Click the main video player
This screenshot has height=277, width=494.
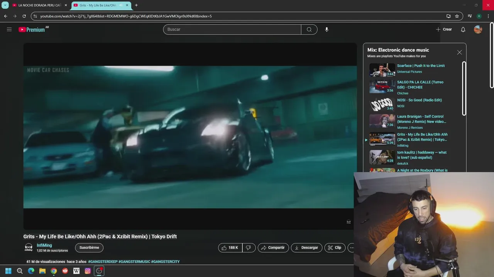[x=190, y=137]
